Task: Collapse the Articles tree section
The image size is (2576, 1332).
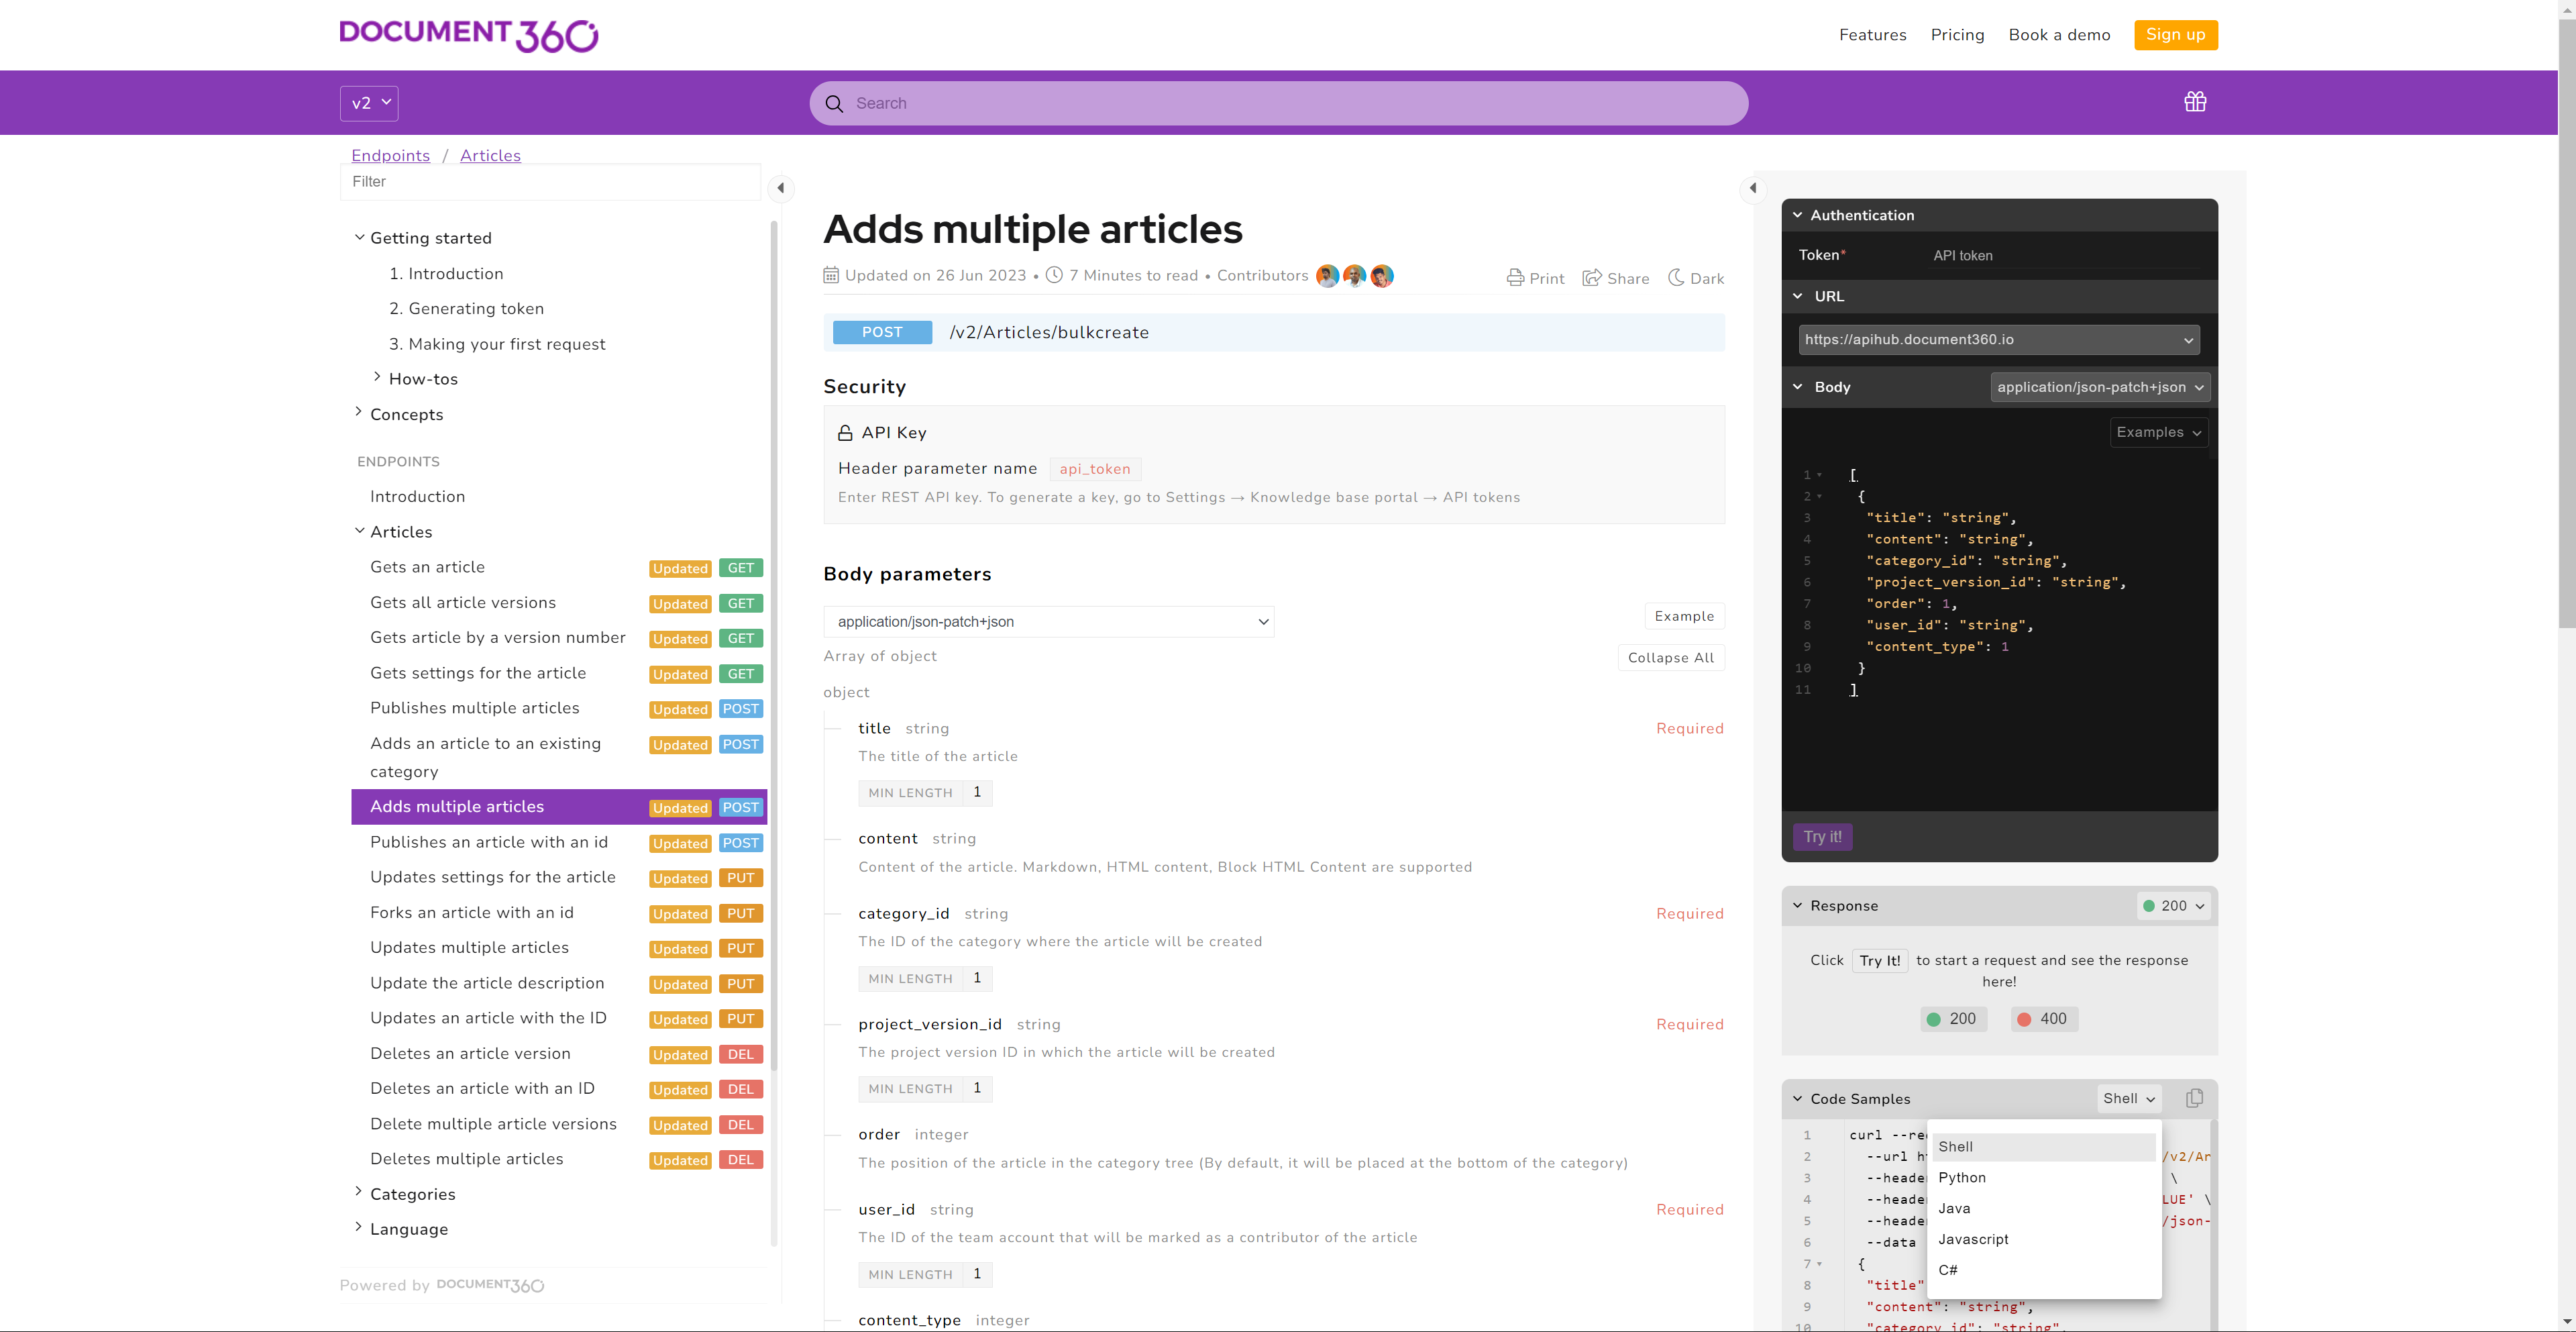Action: pos(359,531)
